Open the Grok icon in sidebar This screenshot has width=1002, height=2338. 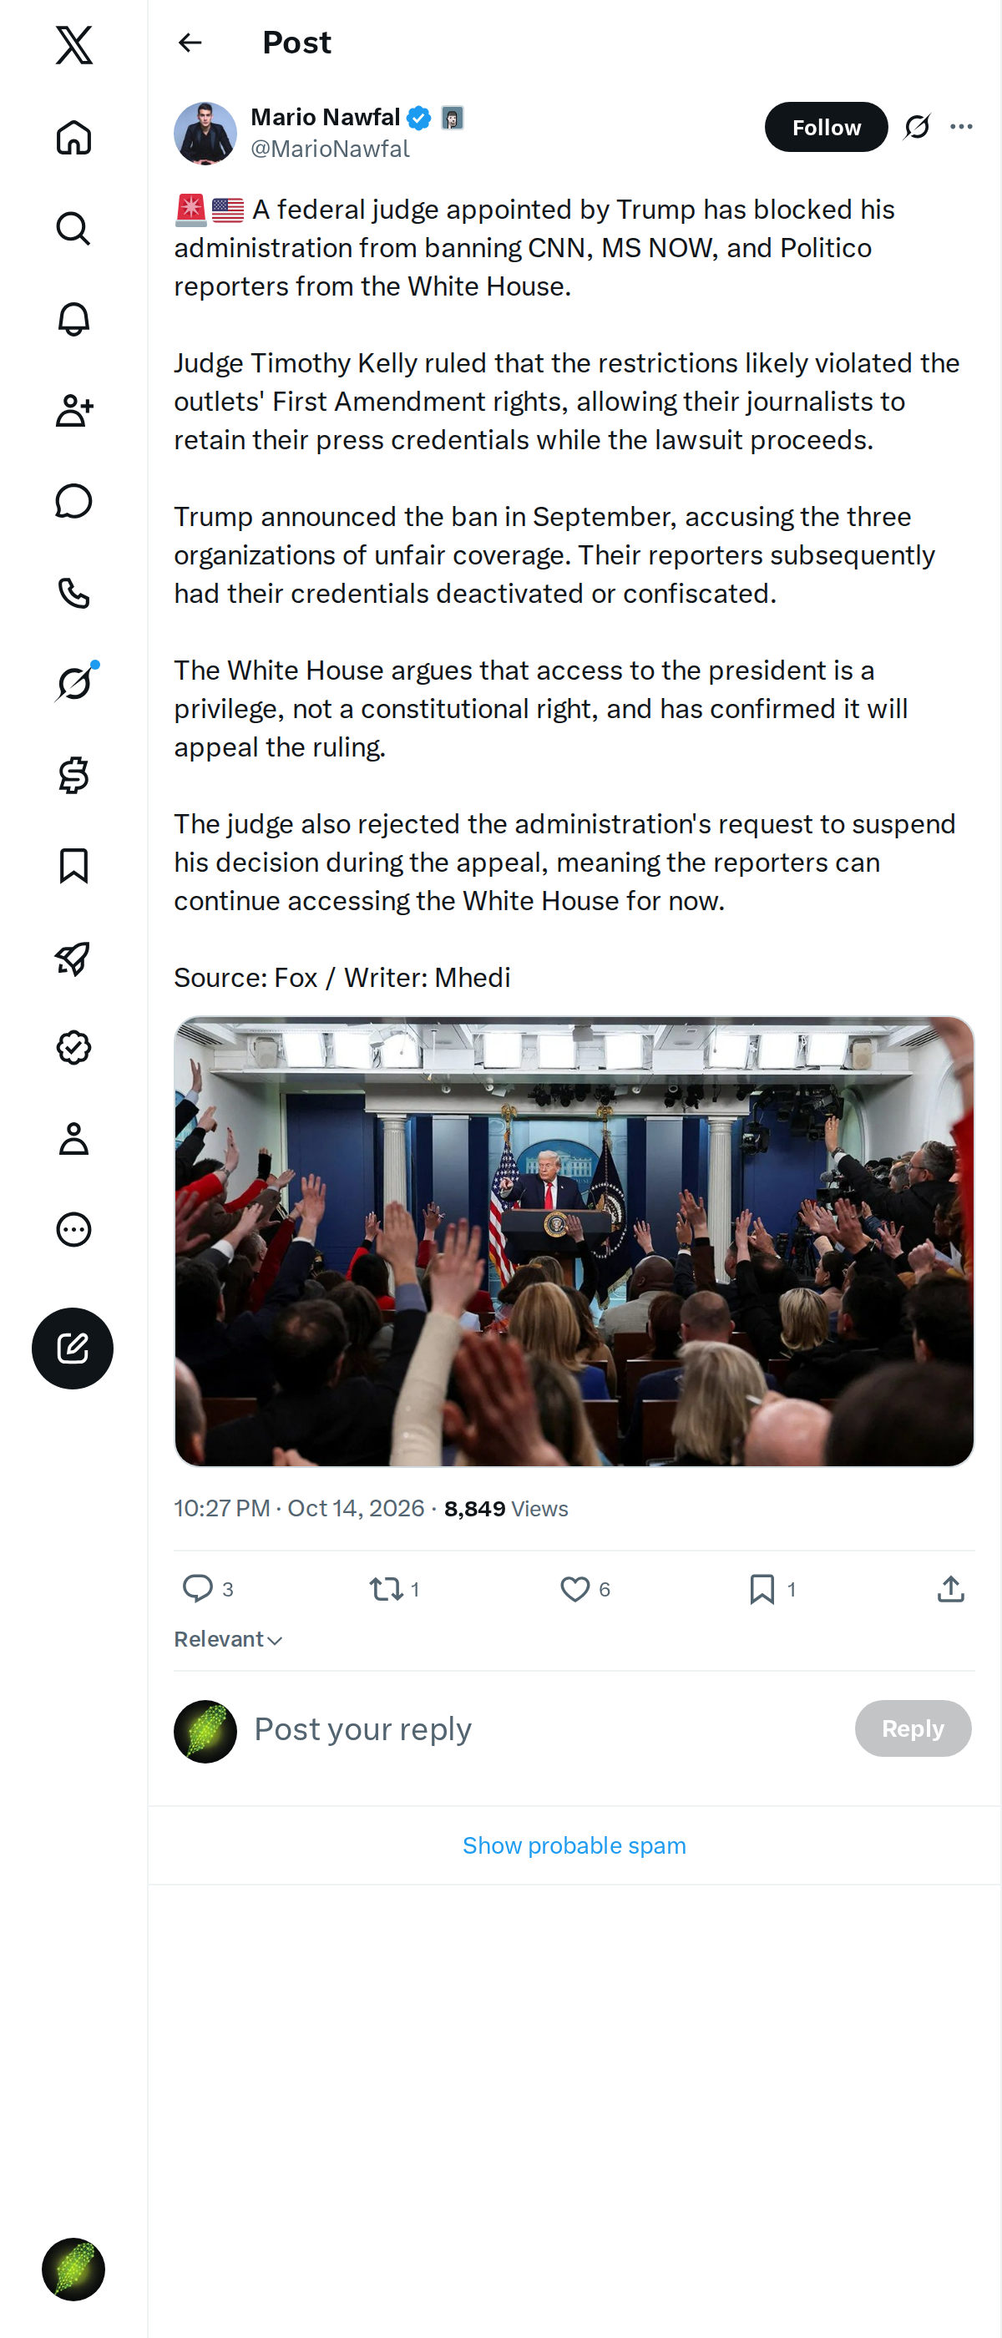point(73,683)
